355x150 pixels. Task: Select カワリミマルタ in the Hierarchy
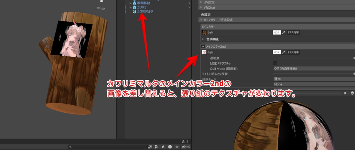(145, 11)
